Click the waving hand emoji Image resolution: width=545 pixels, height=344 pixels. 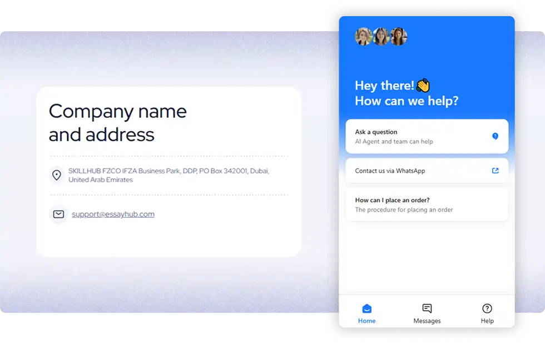tap(423, 86)
